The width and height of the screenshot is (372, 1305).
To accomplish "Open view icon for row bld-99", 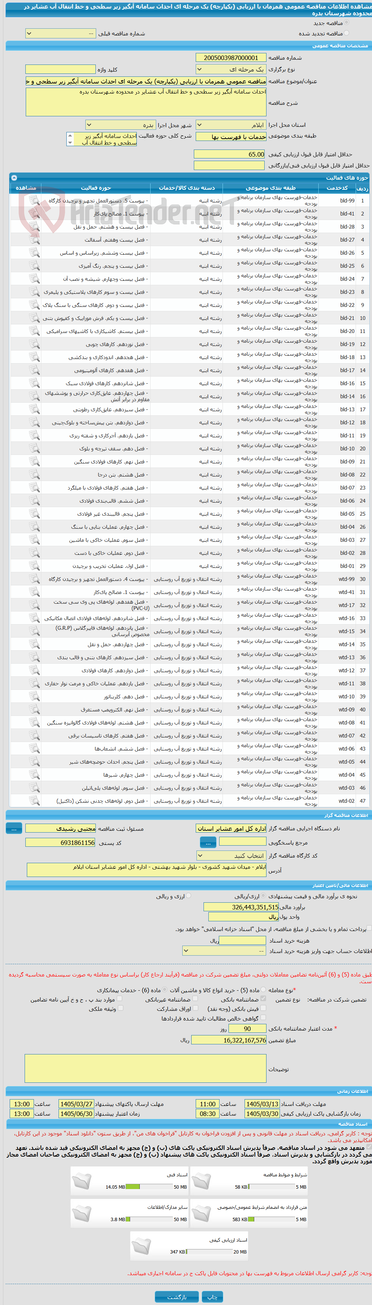I will click(x=34, y=201).
